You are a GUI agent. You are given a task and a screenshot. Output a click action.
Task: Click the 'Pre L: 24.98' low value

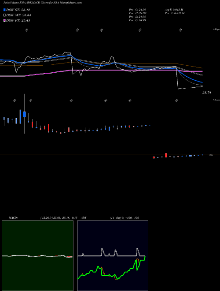[138, 17]
